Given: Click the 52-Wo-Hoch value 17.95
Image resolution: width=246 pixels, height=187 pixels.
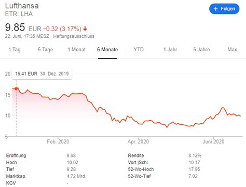Looking at the screenshot, I should pyautogui.click(x=194, y=169).
